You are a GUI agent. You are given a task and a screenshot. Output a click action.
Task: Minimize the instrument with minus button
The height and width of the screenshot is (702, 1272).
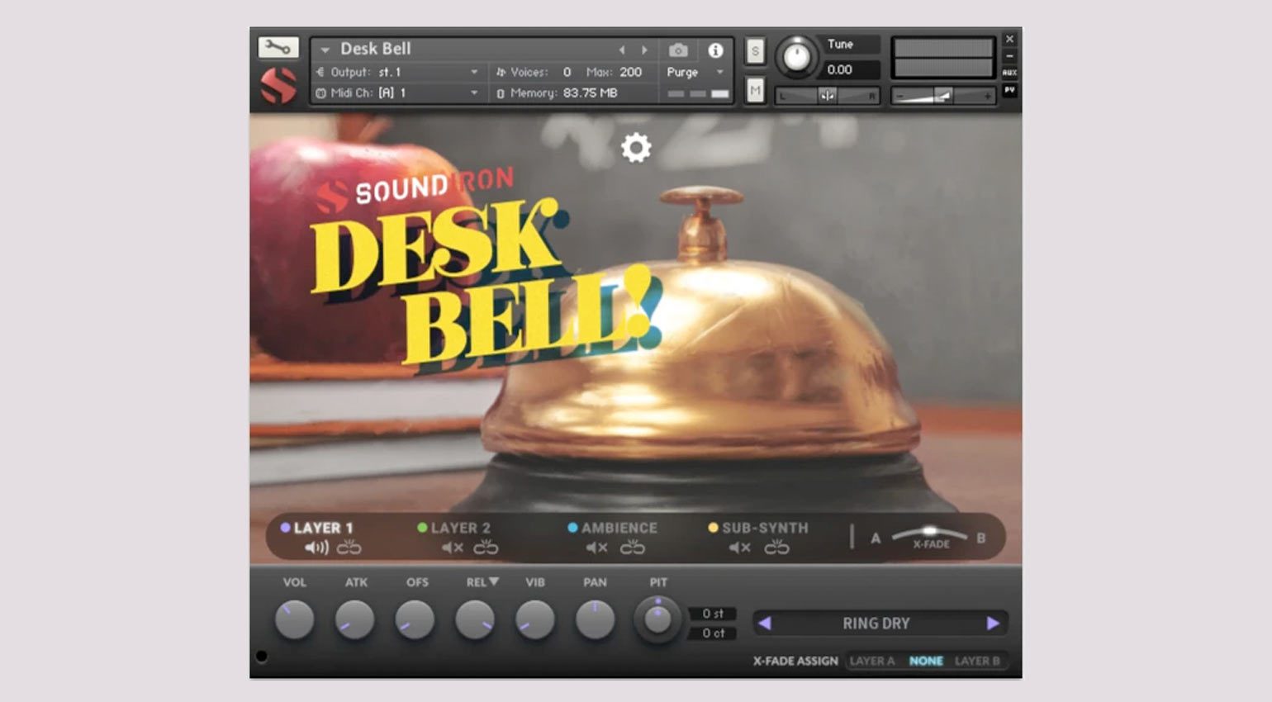(x=1009, y=56)
